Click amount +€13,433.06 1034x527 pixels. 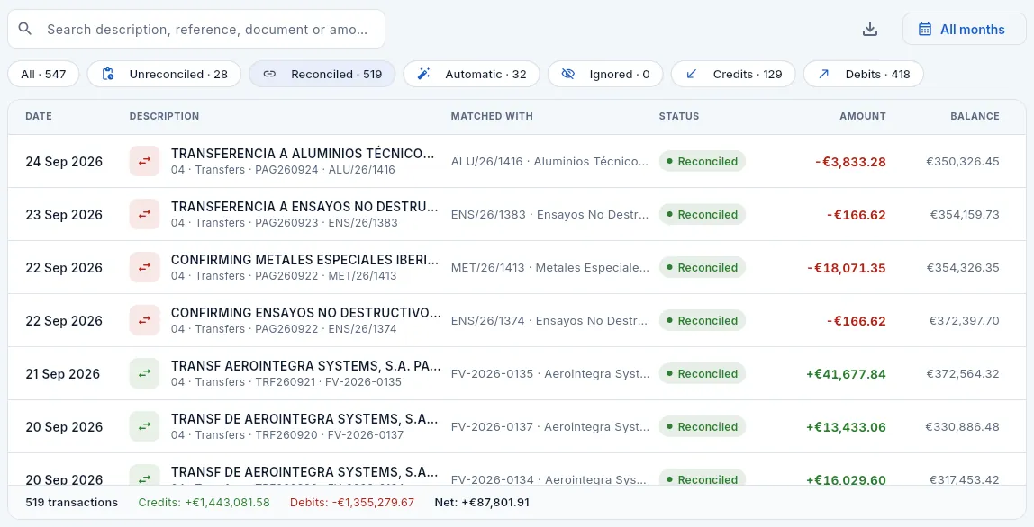coord(846,427)
